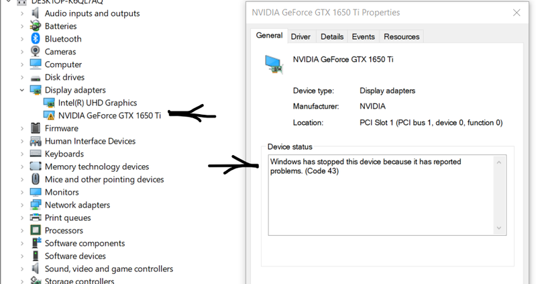Image resolution: width=536 pixels, height=284 pixels.
Task: Open the Details tab
Action: pyautogui.click(x=332, y=37)
